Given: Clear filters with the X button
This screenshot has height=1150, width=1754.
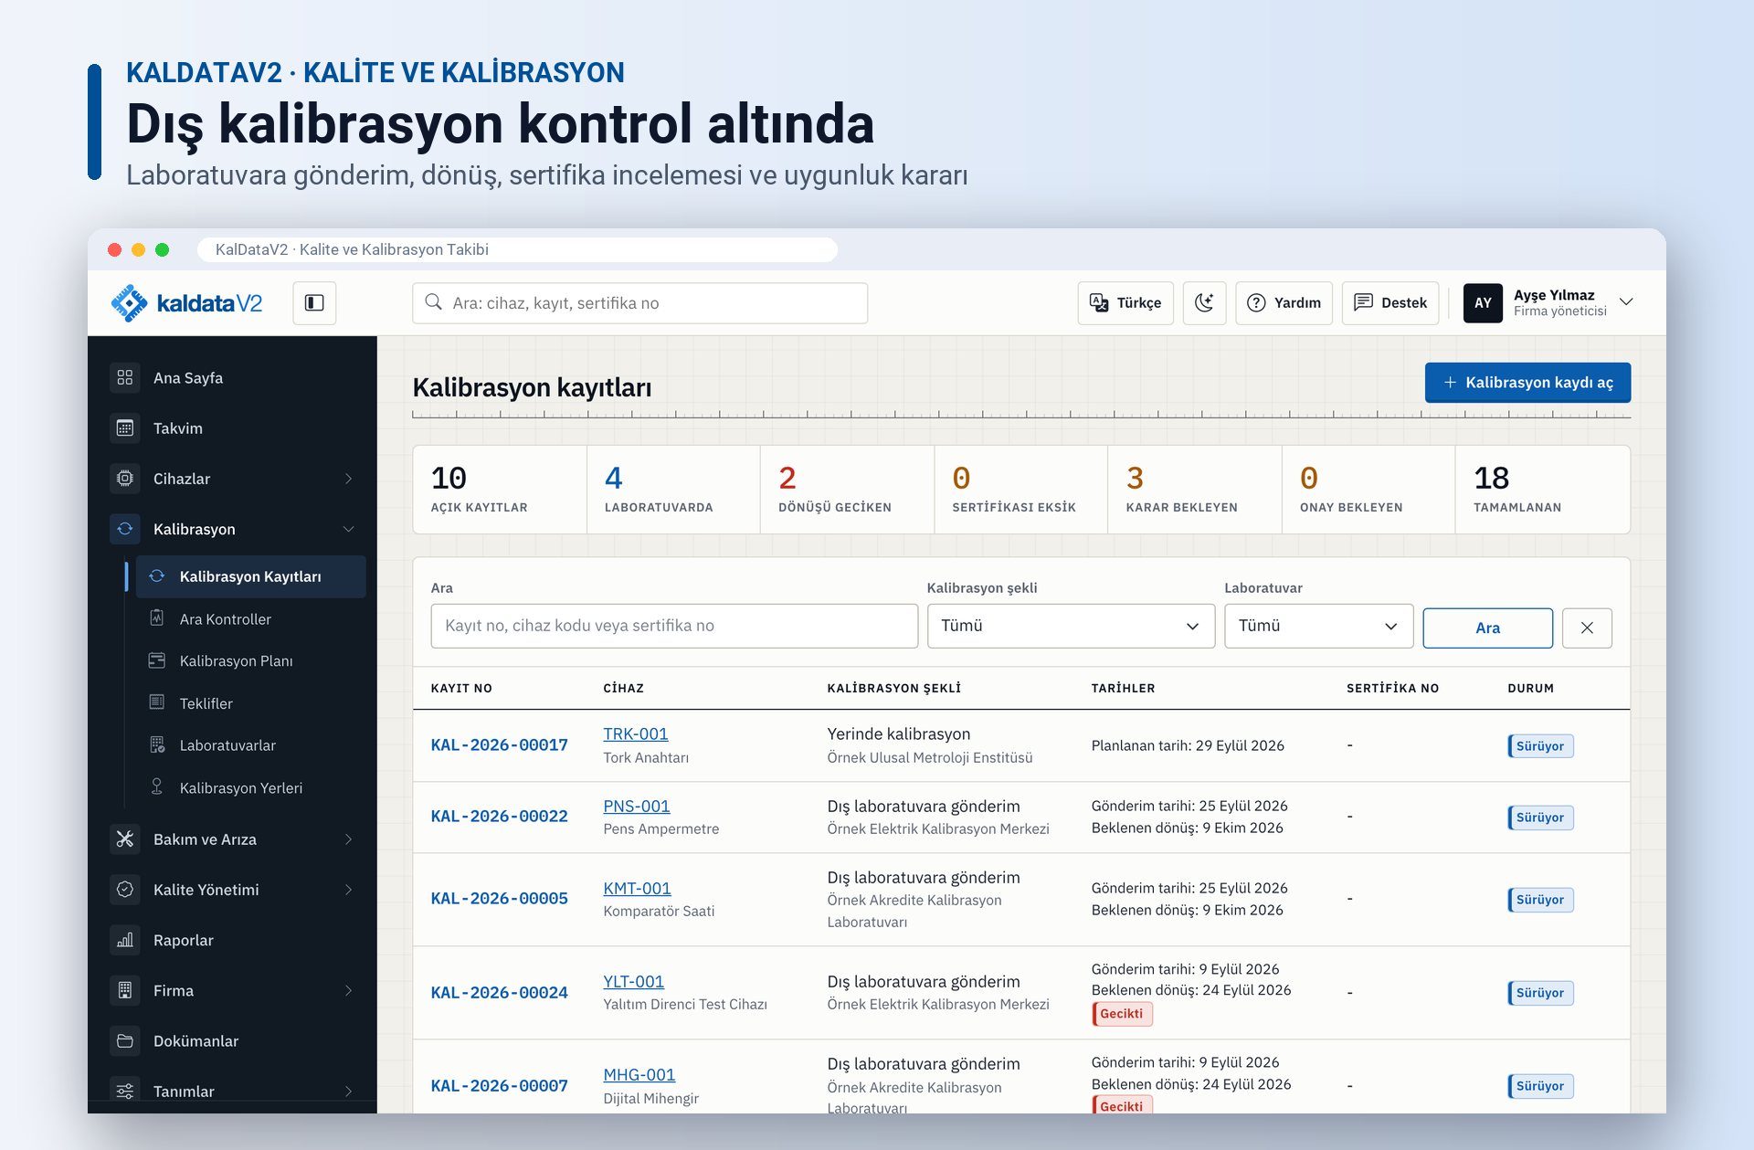Looking at the screenshot, I should coord(1587,628).
